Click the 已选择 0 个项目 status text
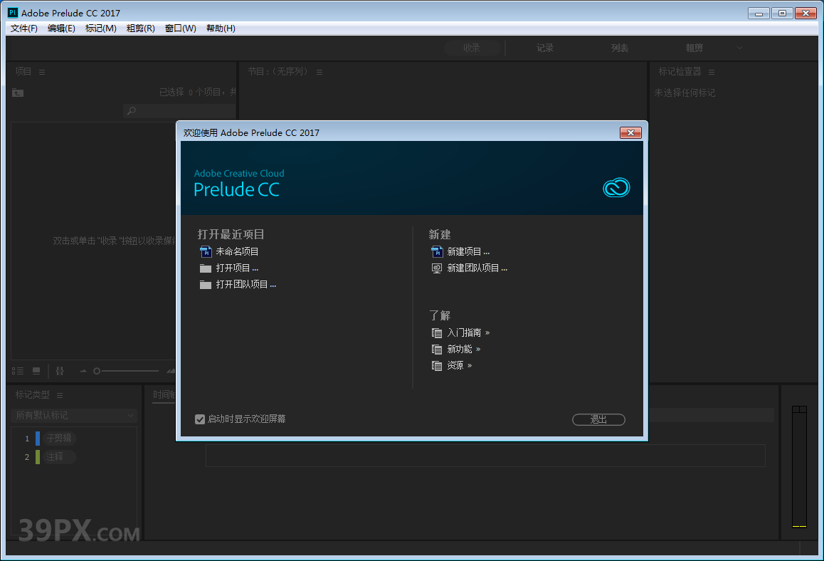The height and width of the screenshot is (561, 824). [x=198, y=92]
